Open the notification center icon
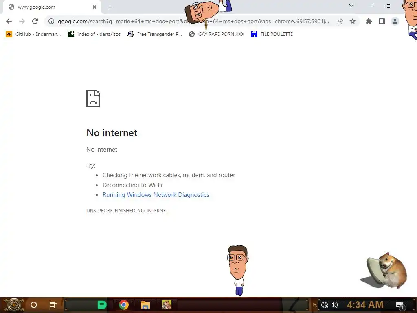This screenshot has width=417, height=313. click(400, 305)
